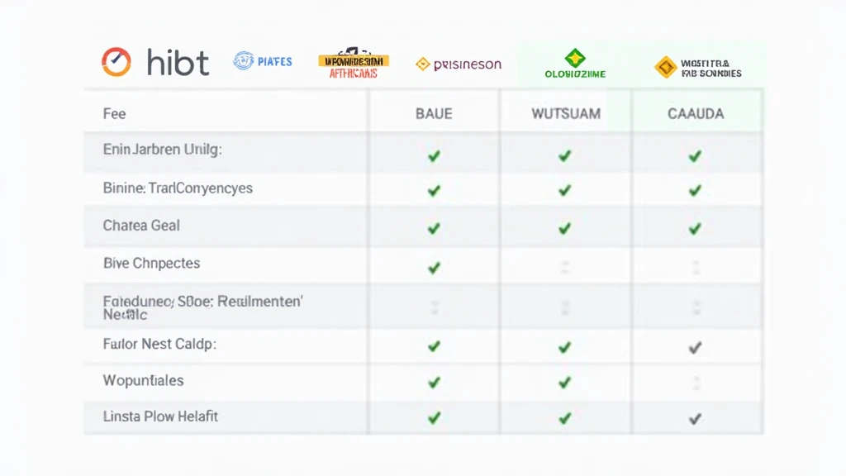Click the hibt brand name text
Image resolution: width=846 pixels, height=476 pixels.
[x=178, y=63]
